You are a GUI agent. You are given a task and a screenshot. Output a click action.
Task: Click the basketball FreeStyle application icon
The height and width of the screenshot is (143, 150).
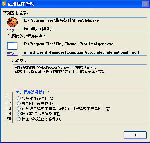click(12, 22)
